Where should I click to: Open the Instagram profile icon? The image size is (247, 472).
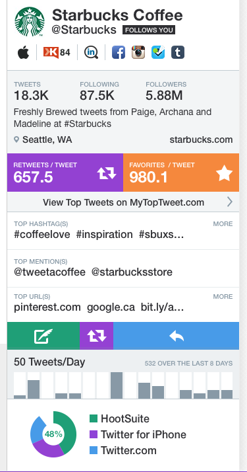point(138,52)
